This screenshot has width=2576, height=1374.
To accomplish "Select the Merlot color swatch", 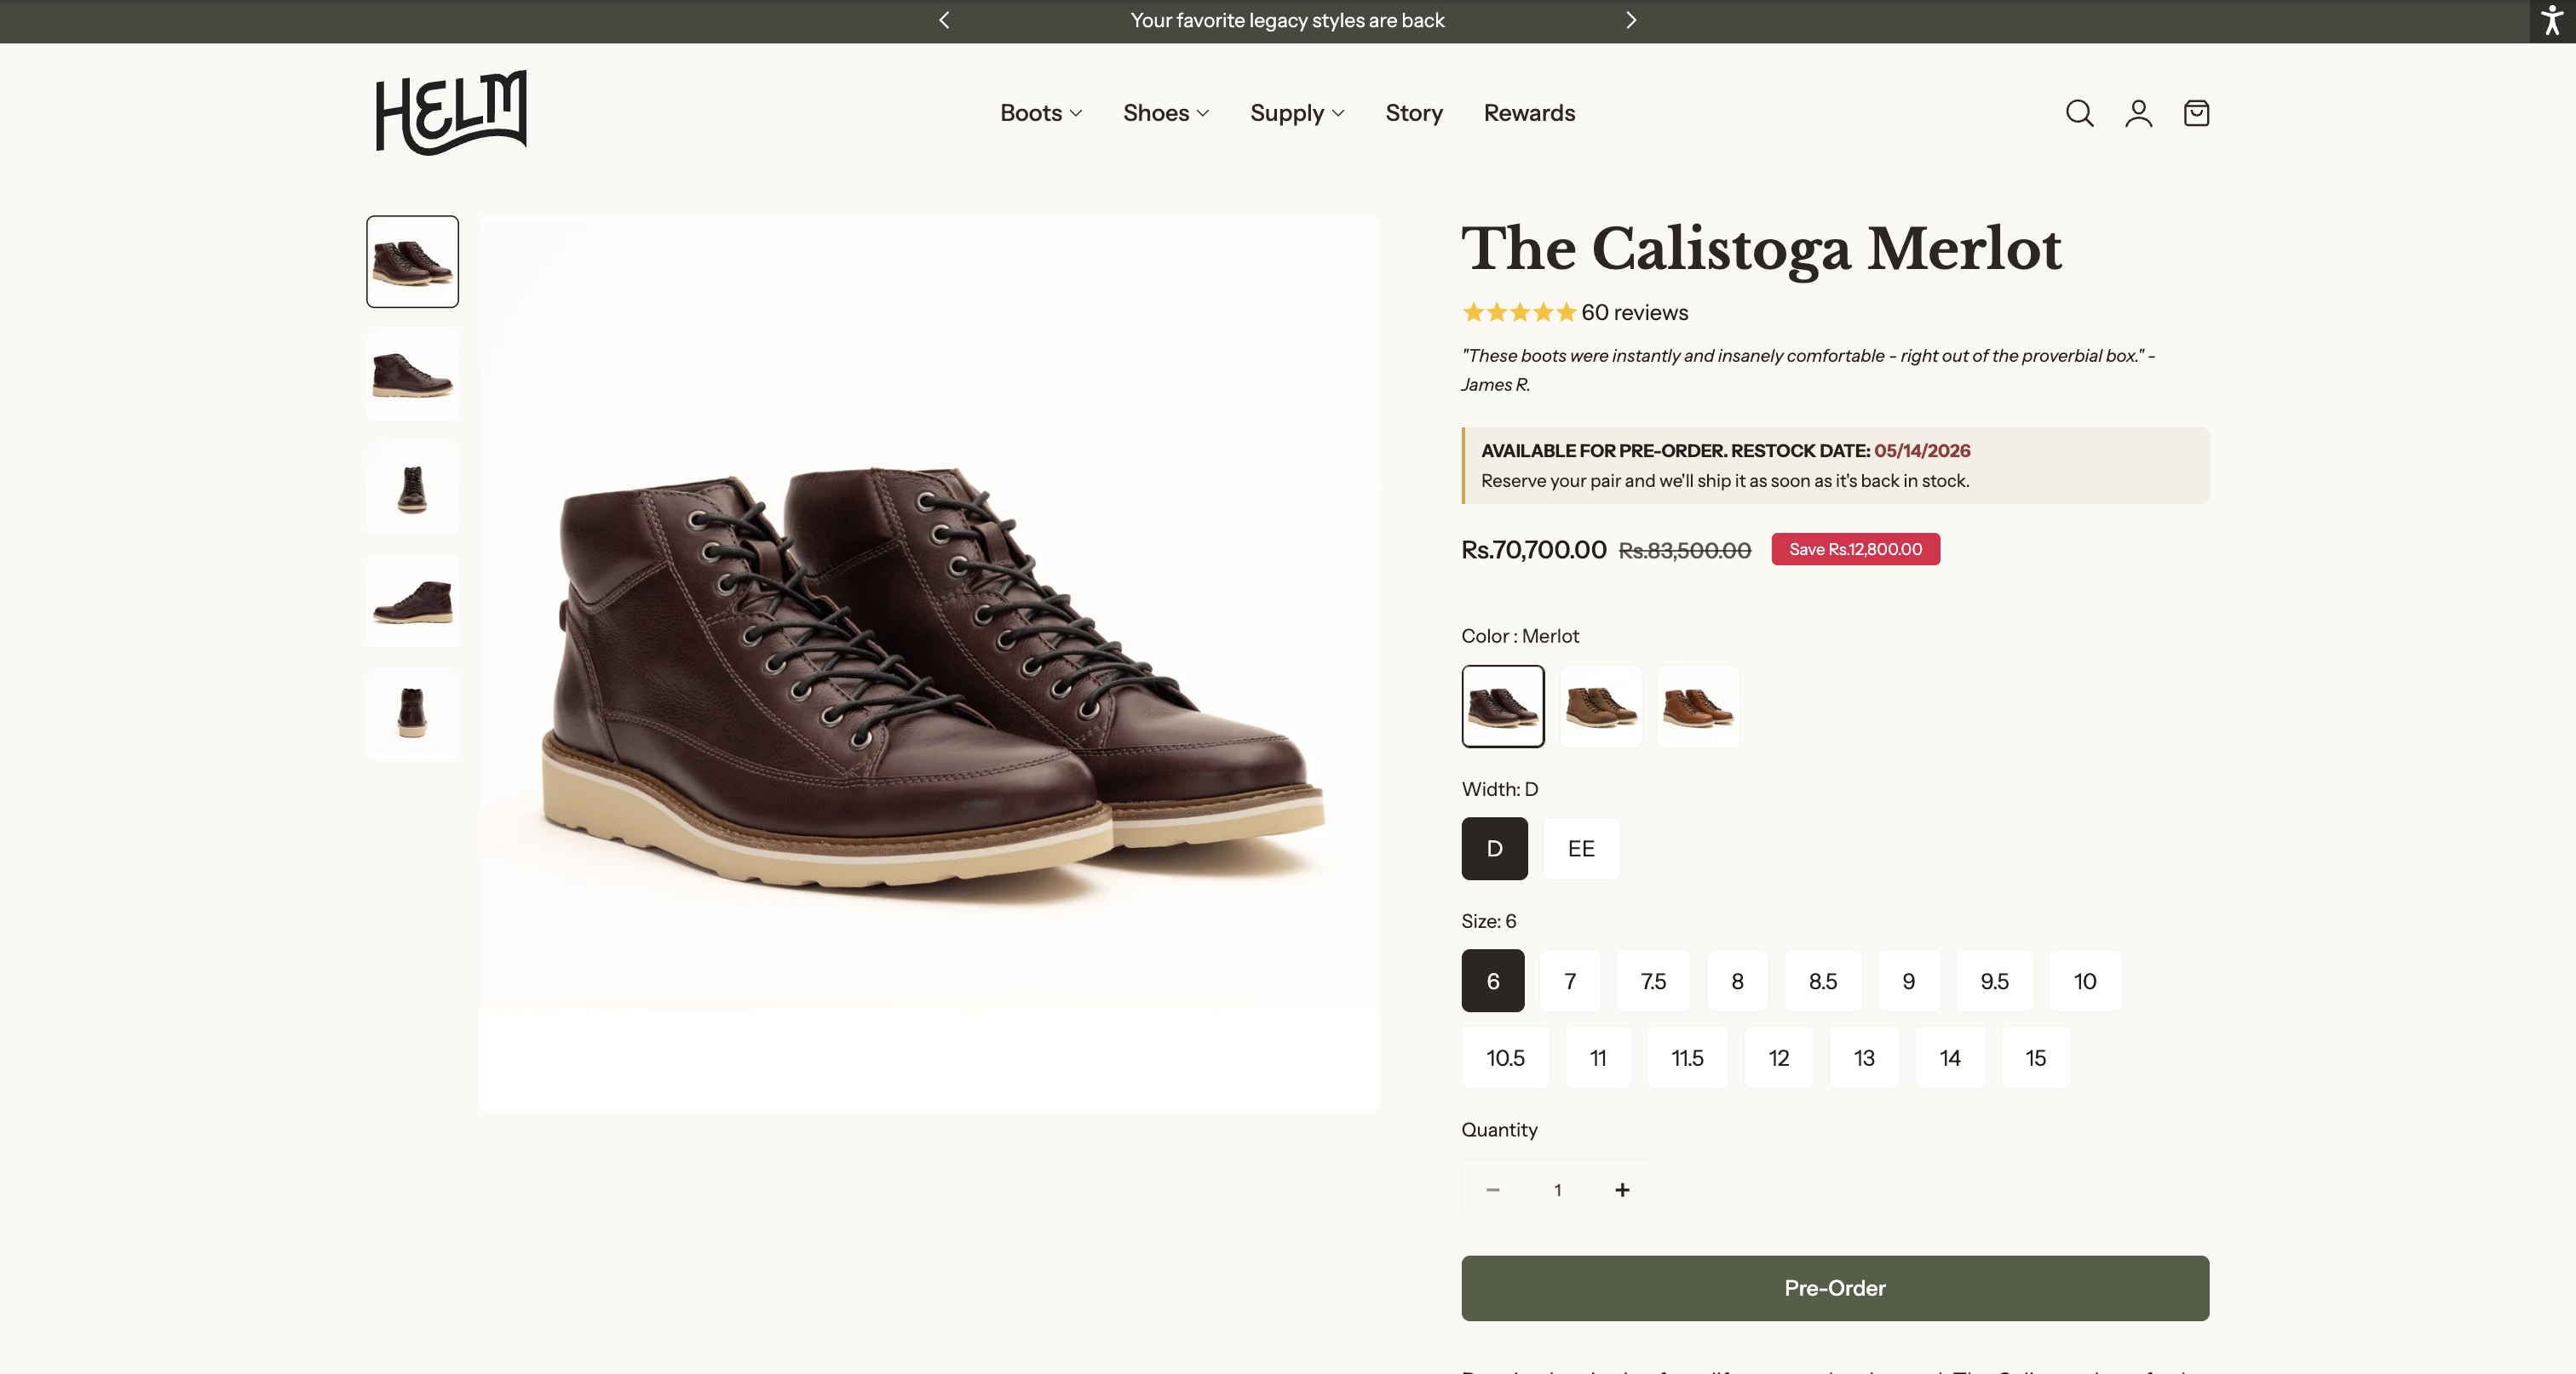I will (1503, 706).
